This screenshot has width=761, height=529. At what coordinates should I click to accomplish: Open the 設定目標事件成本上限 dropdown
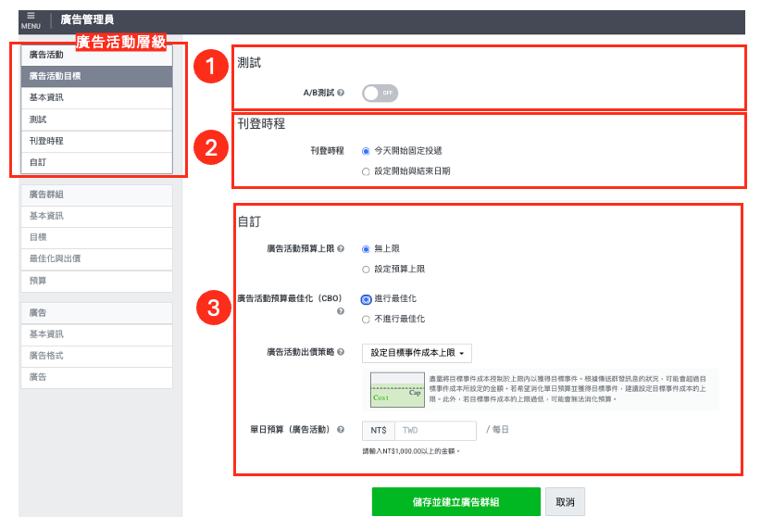coord(417,353)
